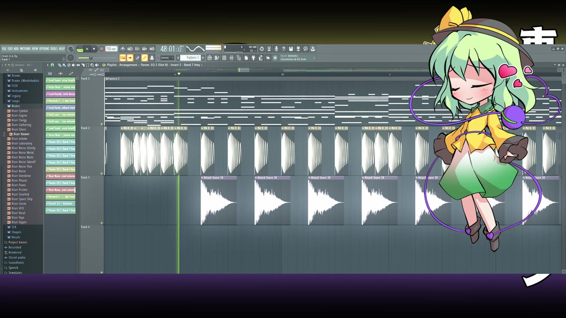Open the TOOLS menu
Screen dimensions: 566x318
(54, 49)
